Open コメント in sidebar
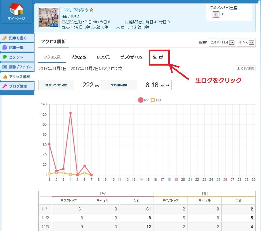This screenshot has height=231, width=261. coord(17,57)
